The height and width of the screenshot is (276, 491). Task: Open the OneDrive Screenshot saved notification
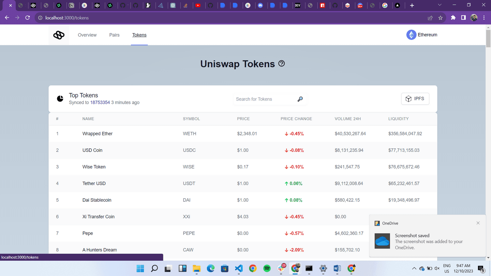click(x=428, y=235)
